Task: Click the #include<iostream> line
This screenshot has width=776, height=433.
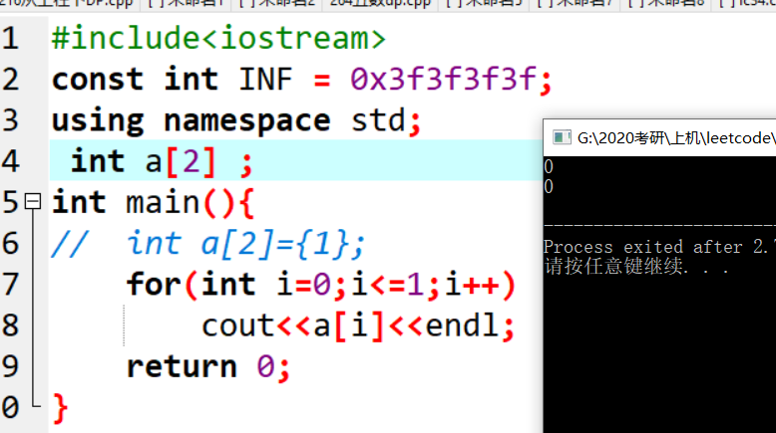Action: (x=218, y=38)
